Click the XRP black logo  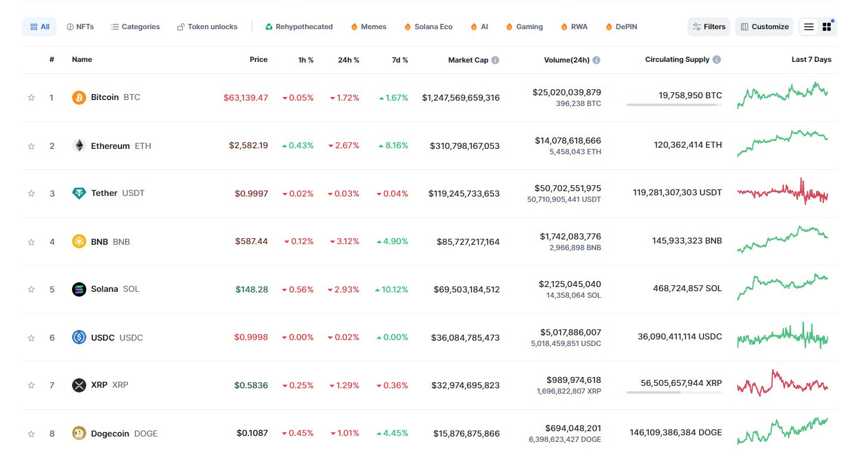pyautogui.click(x=79, y=385)
